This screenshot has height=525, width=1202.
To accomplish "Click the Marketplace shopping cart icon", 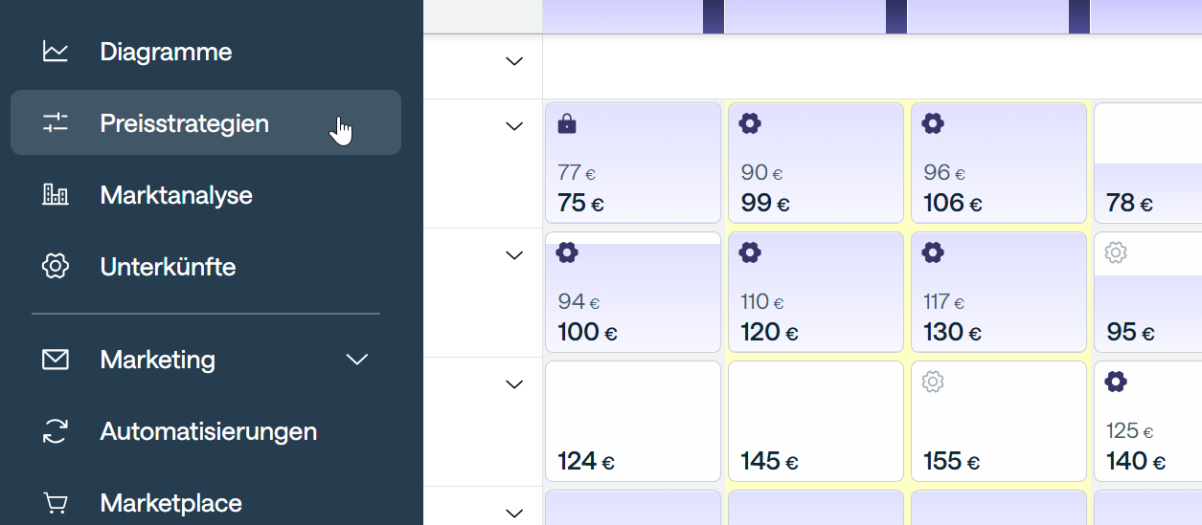I will (56, 503).
